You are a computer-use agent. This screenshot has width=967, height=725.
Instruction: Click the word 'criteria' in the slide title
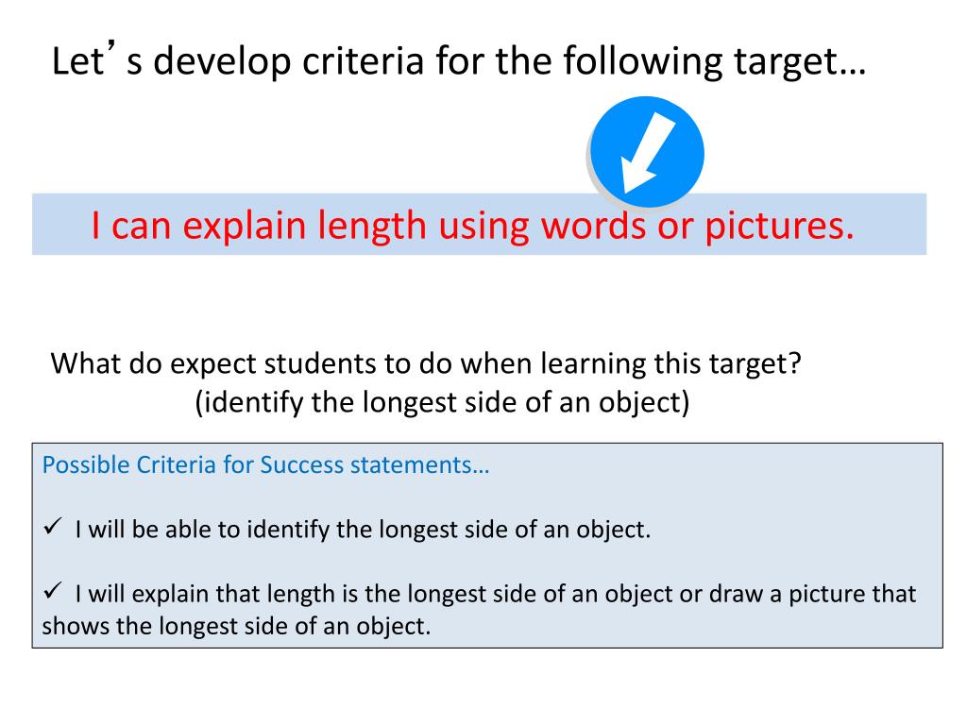pyautogui.click(x=364, y=61)
